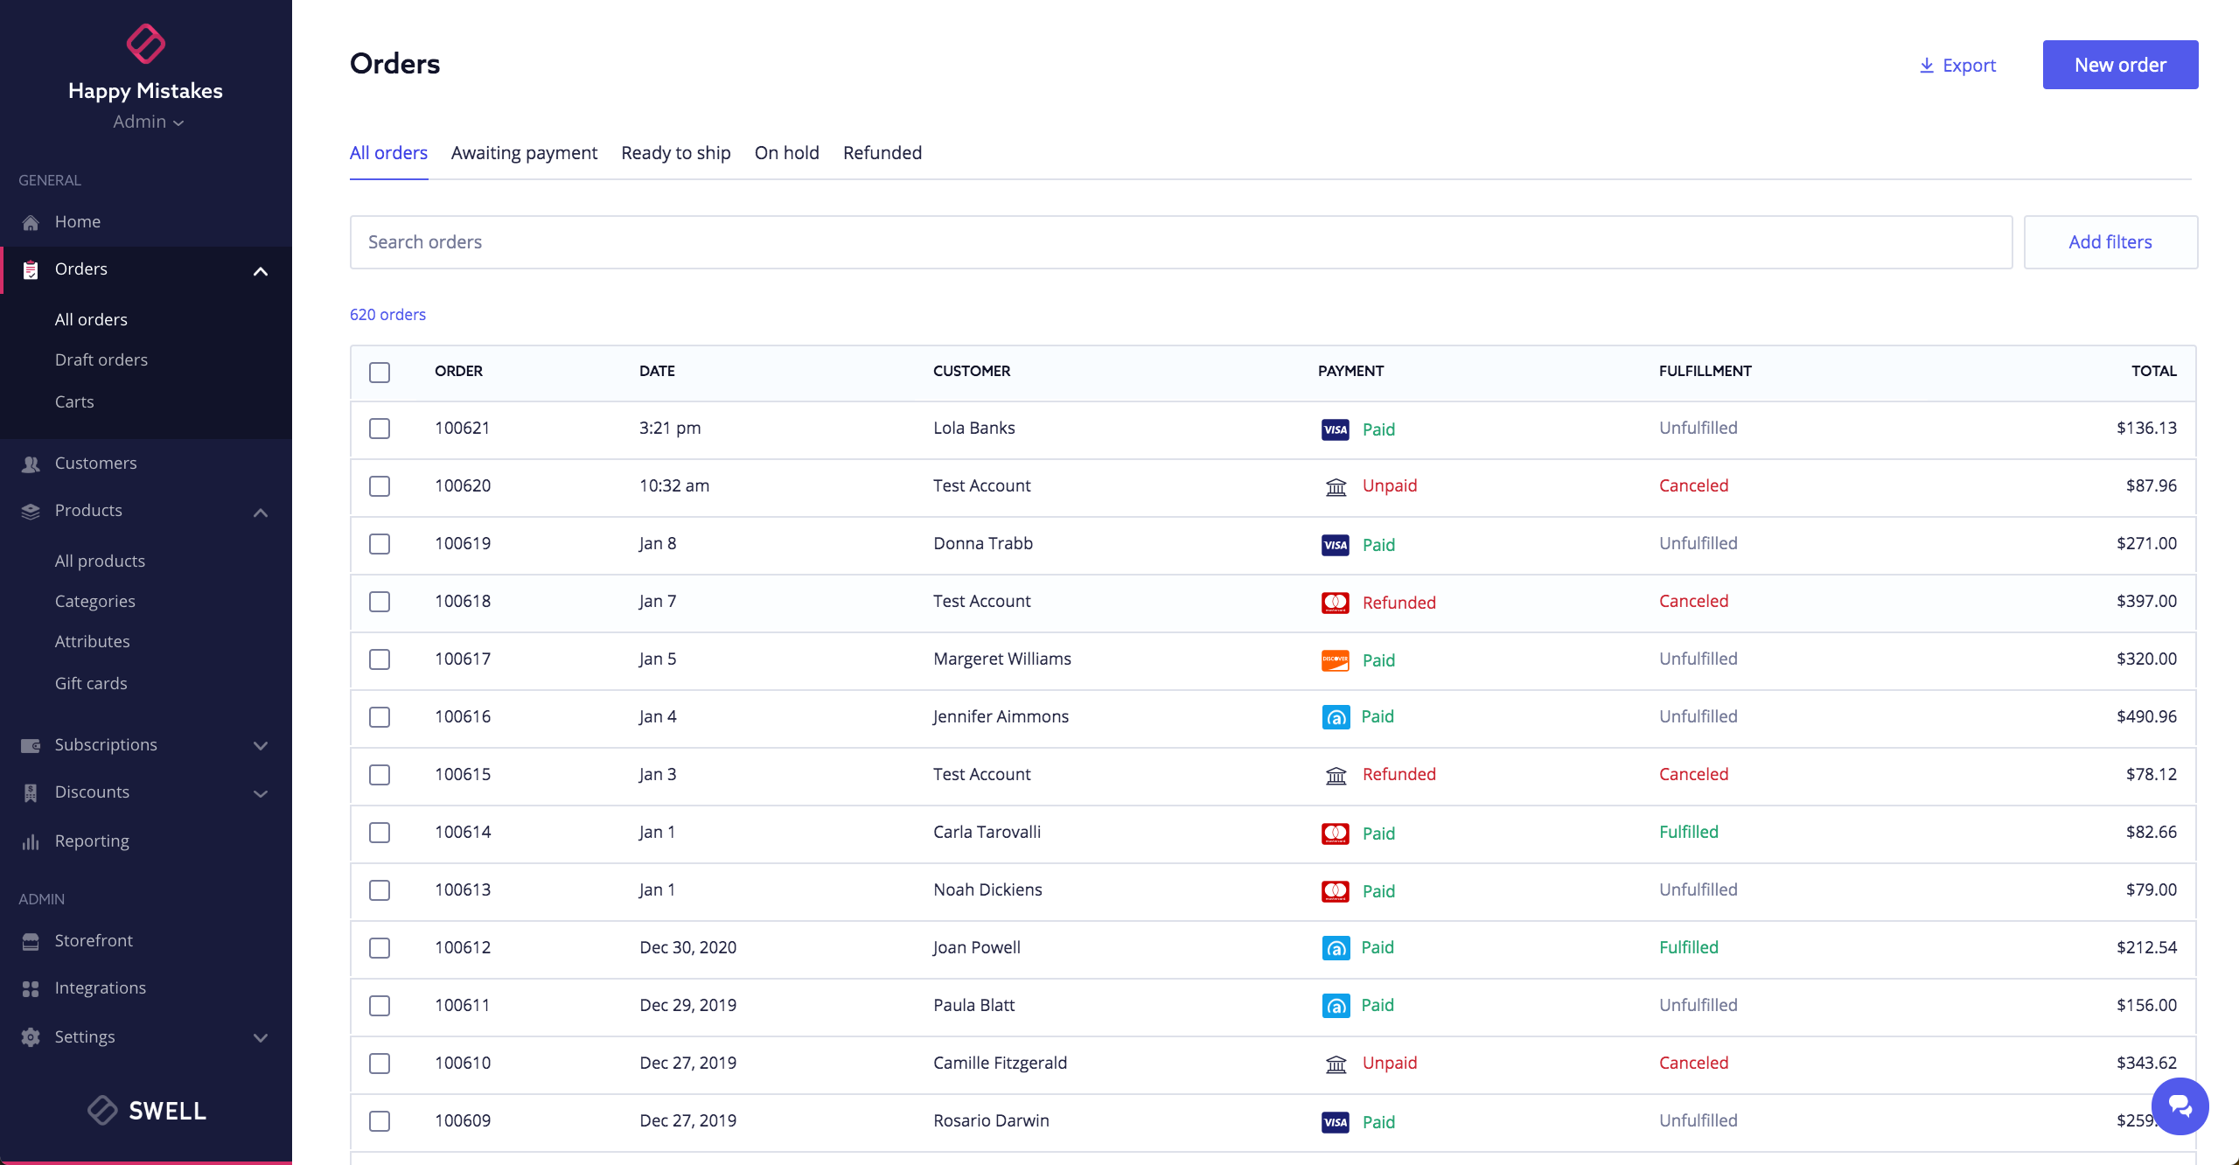Image resolution: width=2239 pixels, height=1165 pixels.
Task: Open the Admin dropdown under store name
Action: click(x=148, y=122)
